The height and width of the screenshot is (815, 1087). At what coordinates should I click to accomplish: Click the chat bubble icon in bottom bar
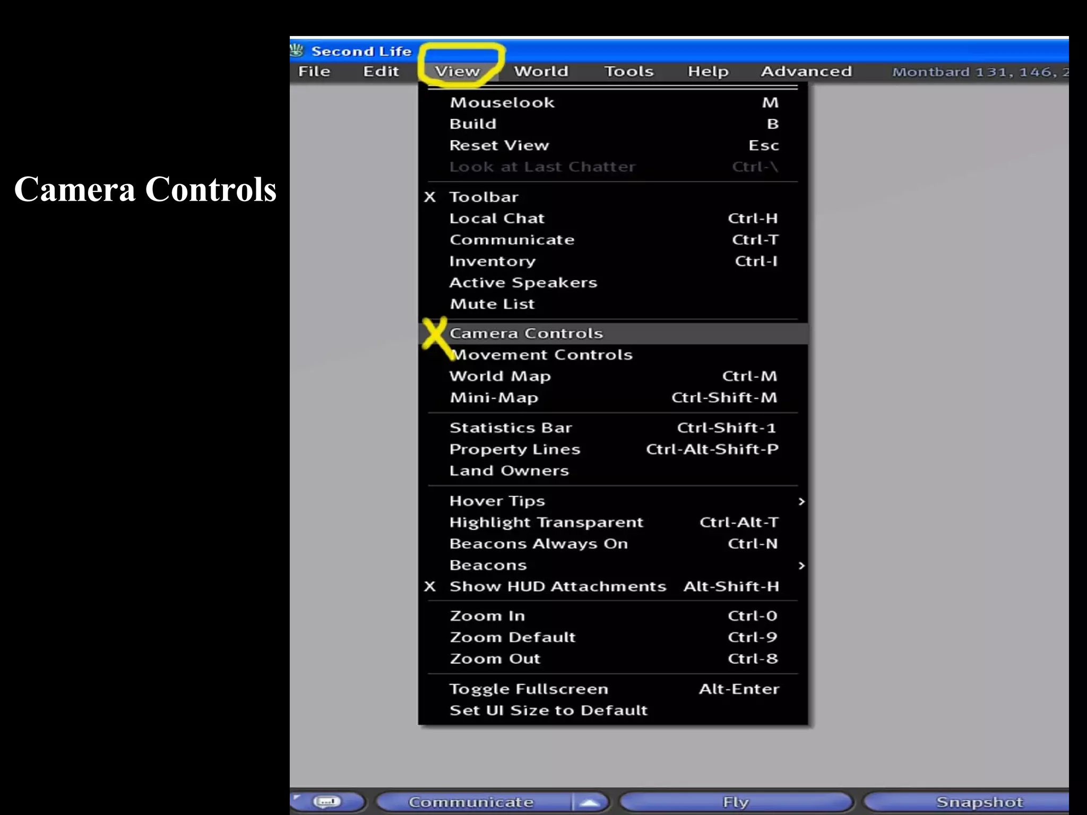coord(327,802)
